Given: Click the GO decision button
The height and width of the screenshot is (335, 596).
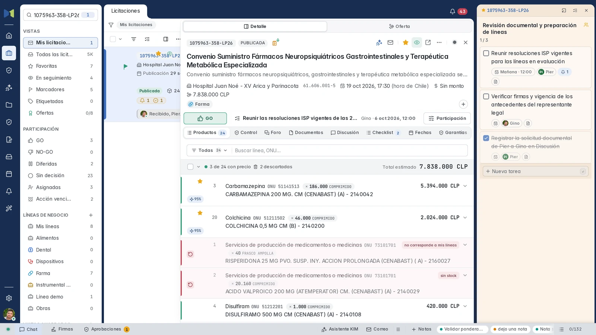Looking at the screenshot, I should pyautogui.click(x=205, y=118).
